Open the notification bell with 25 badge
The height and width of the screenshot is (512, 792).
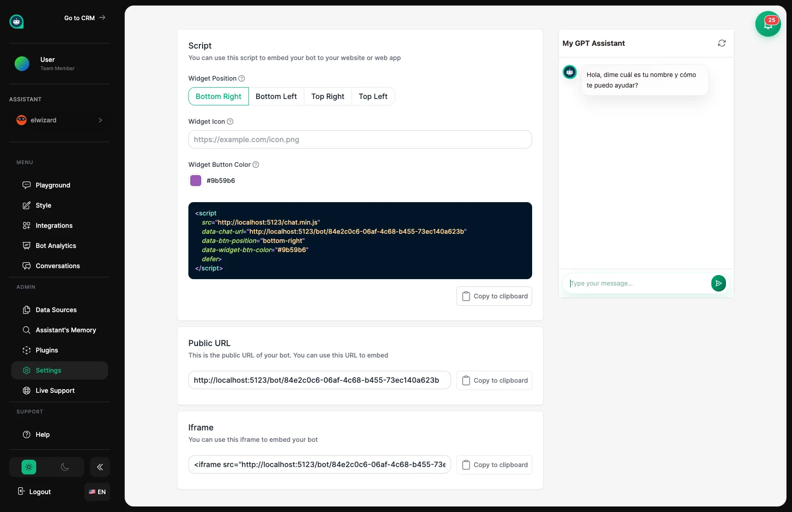(x=768, y=24)
